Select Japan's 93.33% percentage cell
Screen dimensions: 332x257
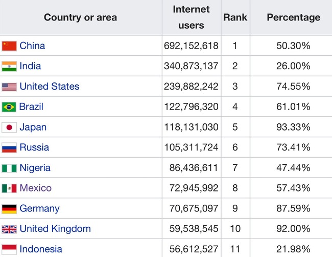[x=293, y=127]
